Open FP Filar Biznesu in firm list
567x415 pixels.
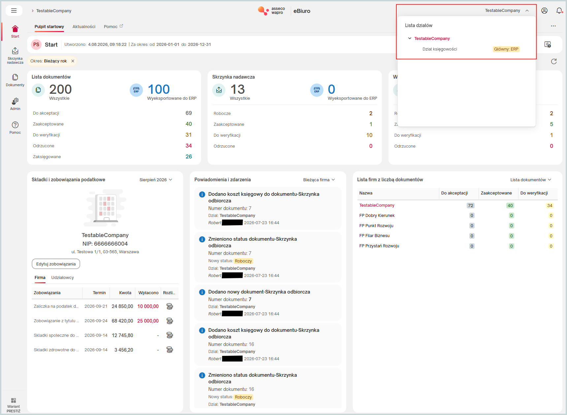375,236
